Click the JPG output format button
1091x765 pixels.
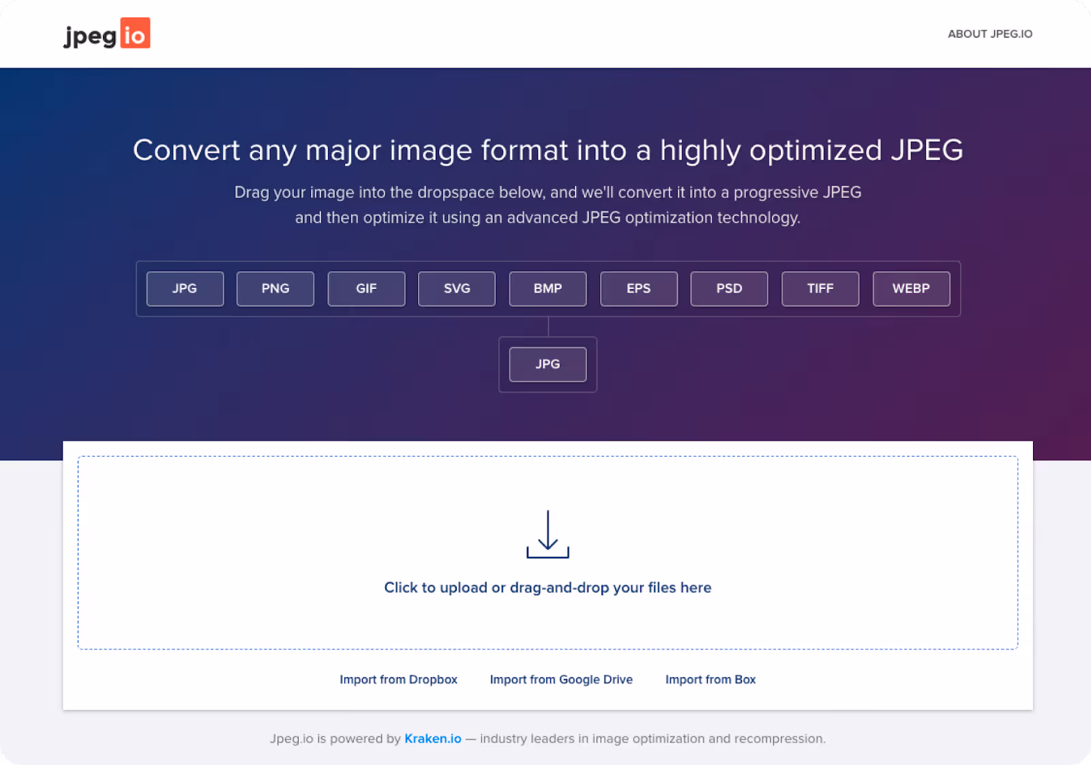[x=548, y=364]
